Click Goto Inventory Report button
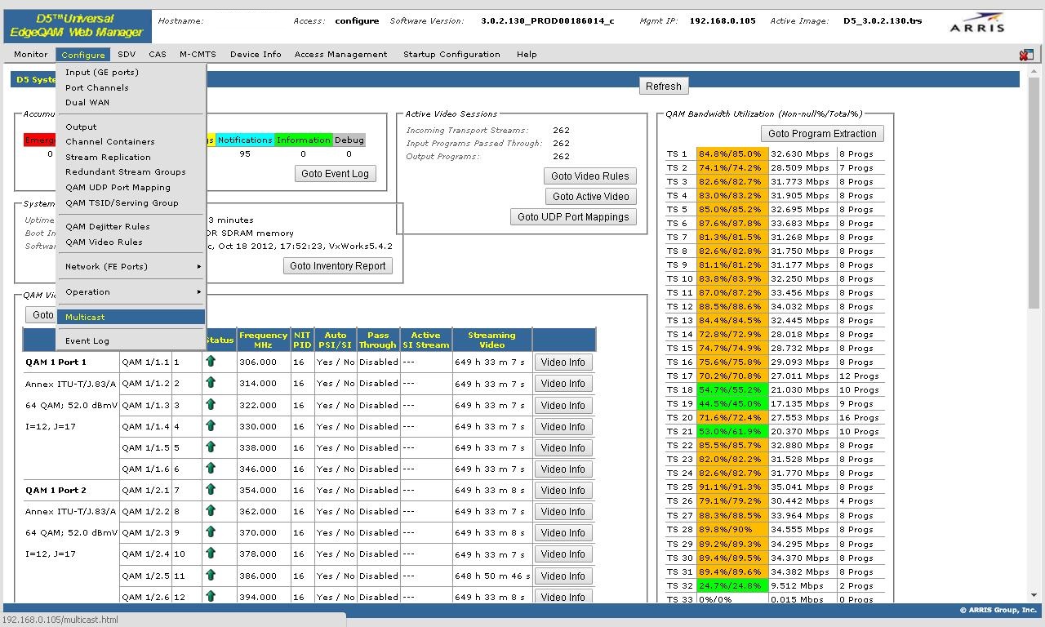The height and width of the screenshot is (627, 1045). (338, 266)
